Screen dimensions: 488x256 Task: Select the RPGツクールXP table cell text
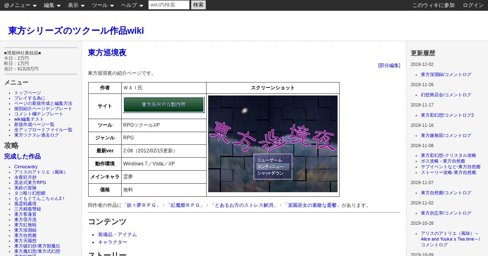(142, 125)
